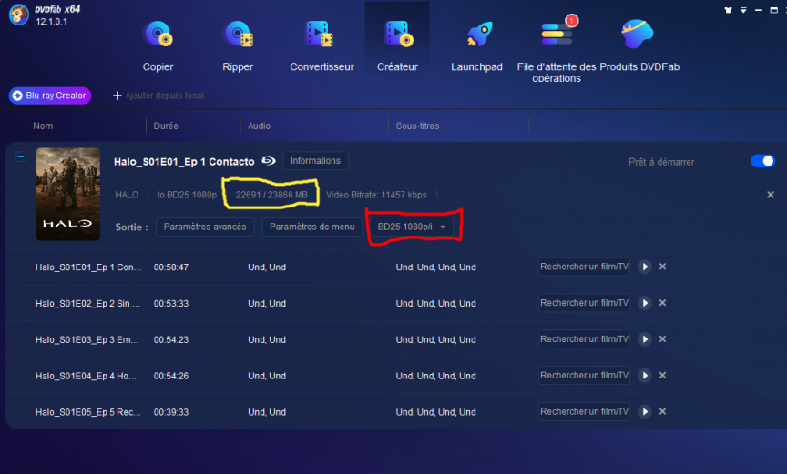
Task: Collapse the Halo task episode list
Action: pos(21,156)
